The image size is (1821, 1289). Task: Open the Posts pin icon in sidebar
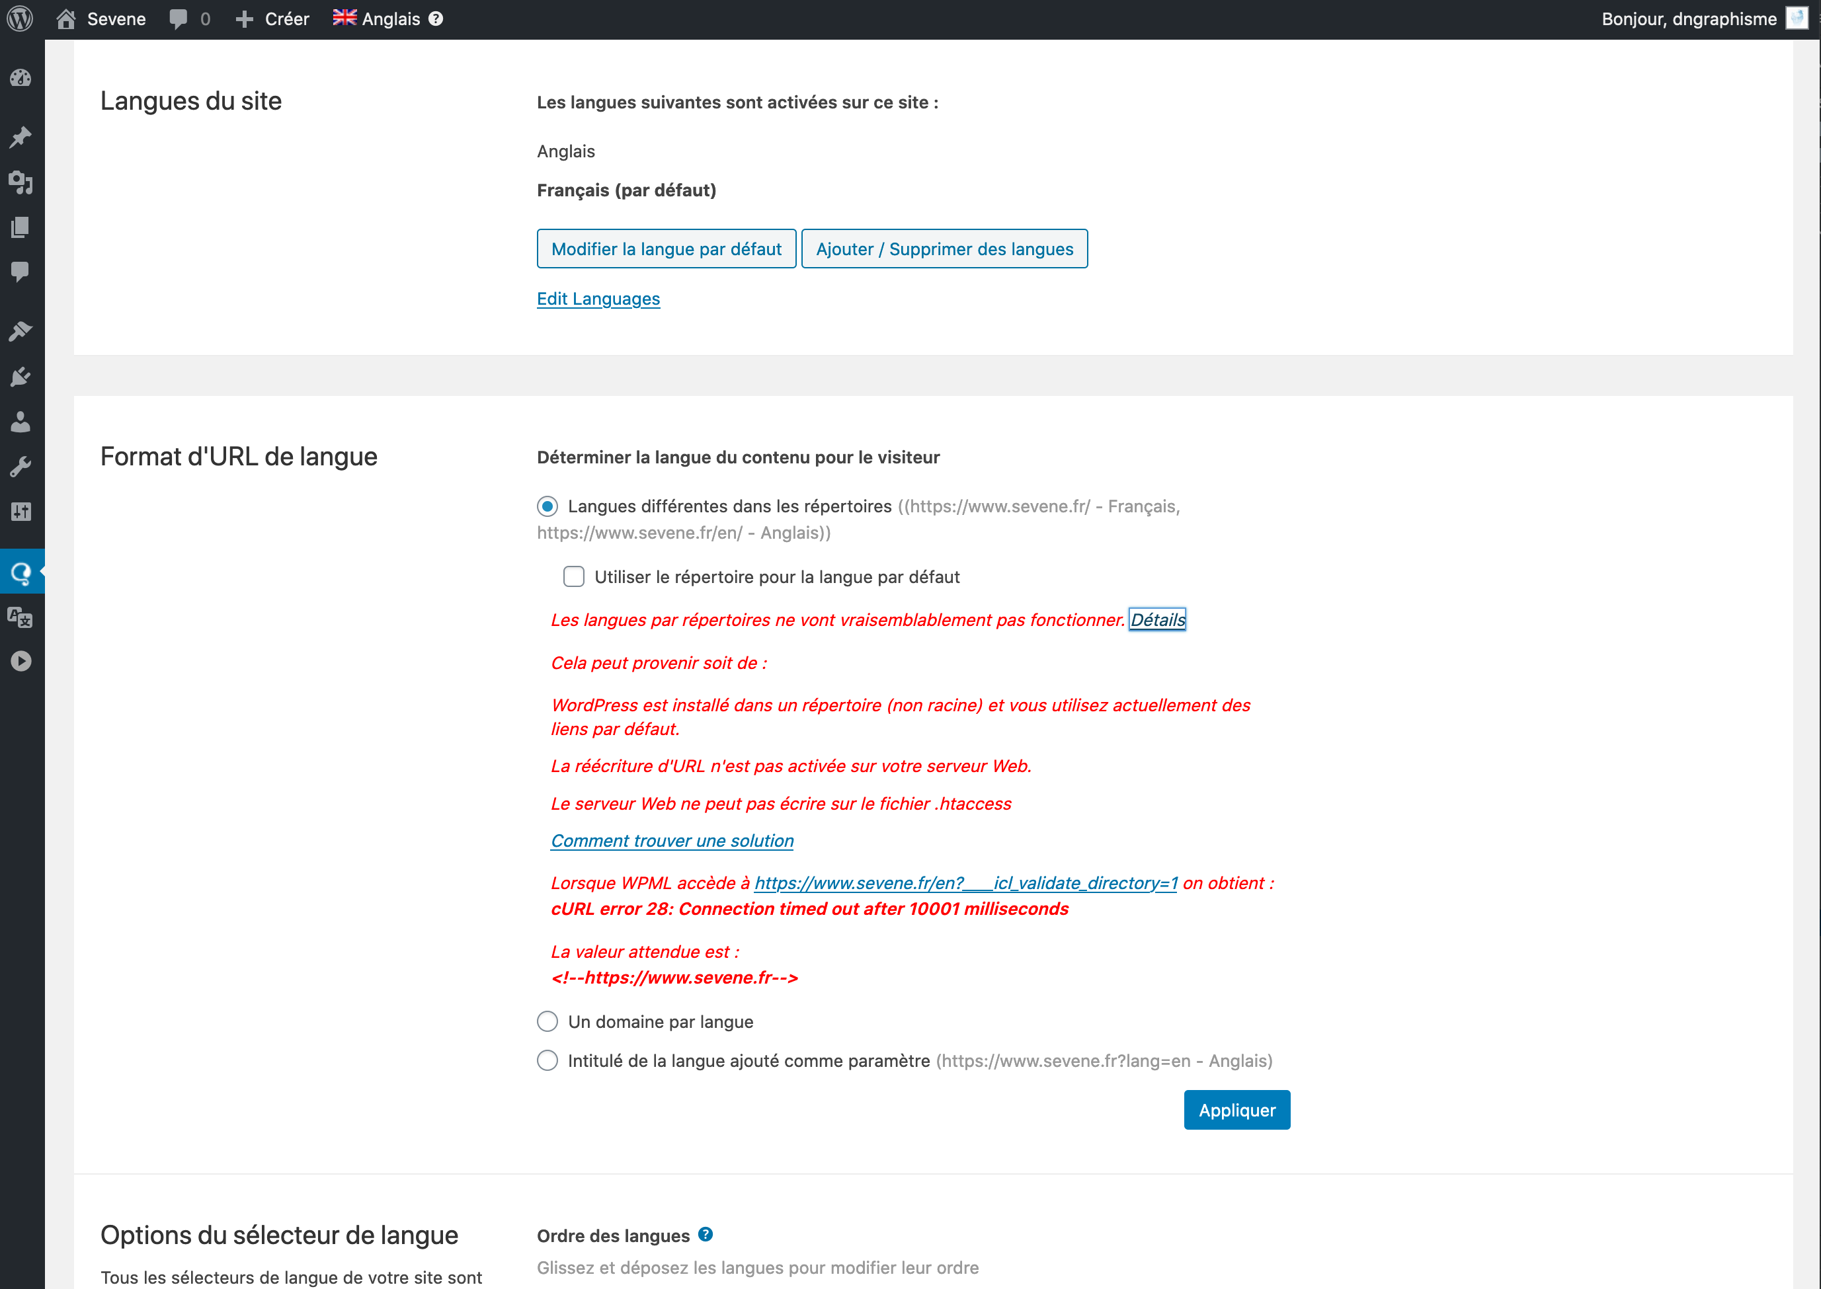[20, 137]
